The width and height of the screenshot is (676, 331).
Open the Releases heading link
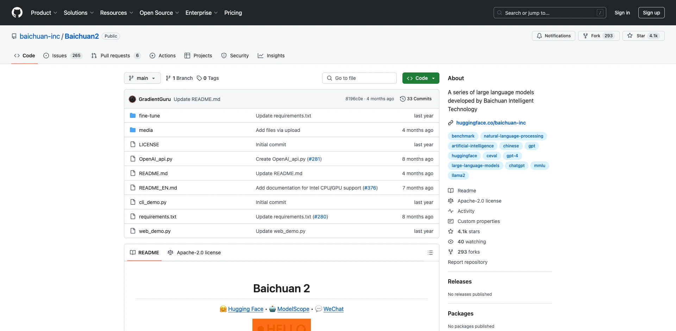[x=459, y=281]
